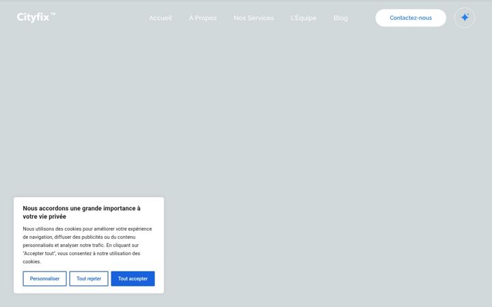Visit the Blog page
Image resolution: width=492 pixels, height=307 pixels.
click(341, 18)
